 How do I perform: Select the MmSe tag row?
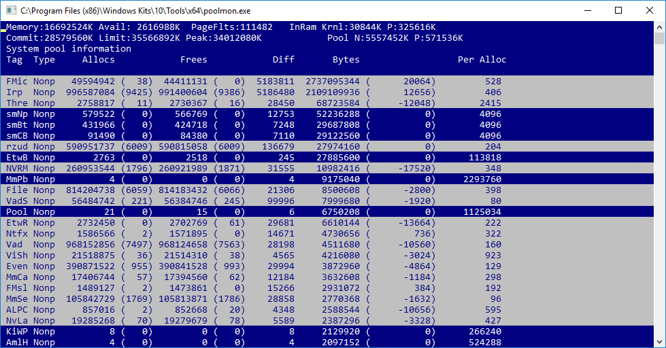327,299
